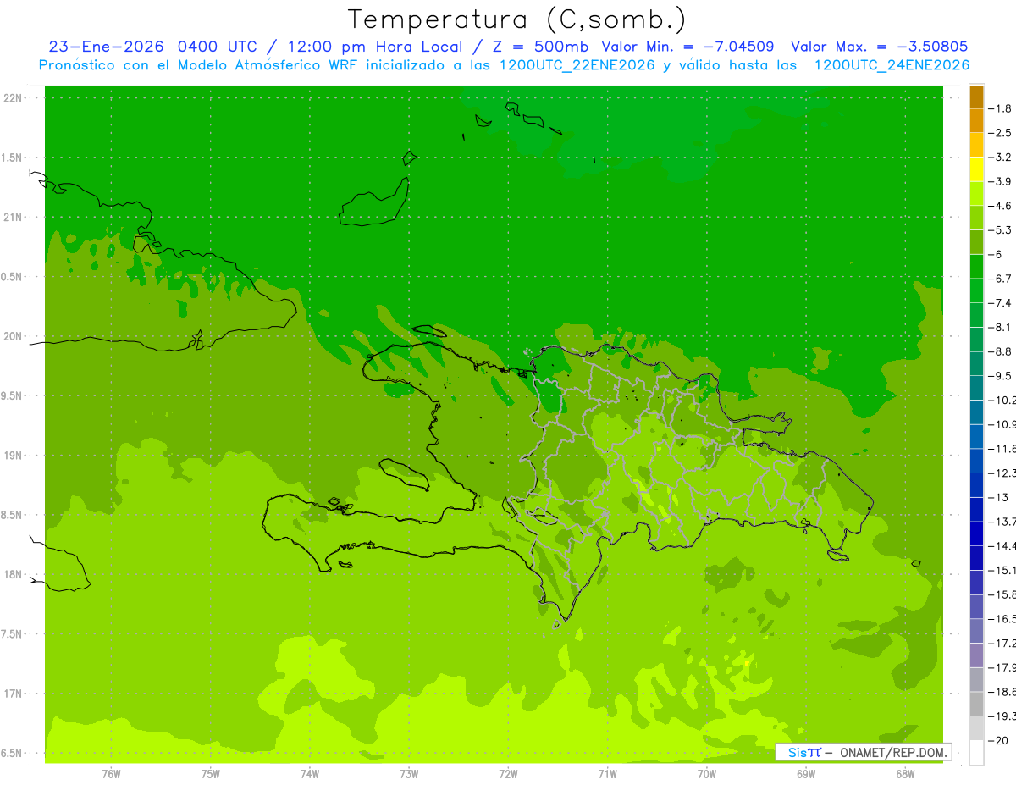Click the '68W' longitude axis label
The width and height of the screenshot is (1016, 785).
(x=904, y=774)
